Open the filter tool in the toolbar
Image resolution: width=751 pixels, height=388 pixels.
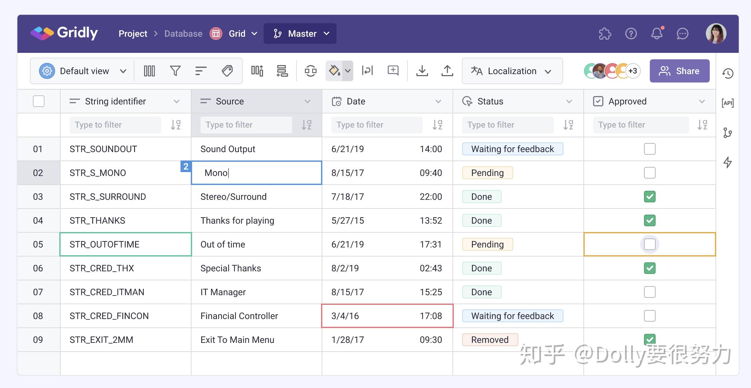[175, 71]
